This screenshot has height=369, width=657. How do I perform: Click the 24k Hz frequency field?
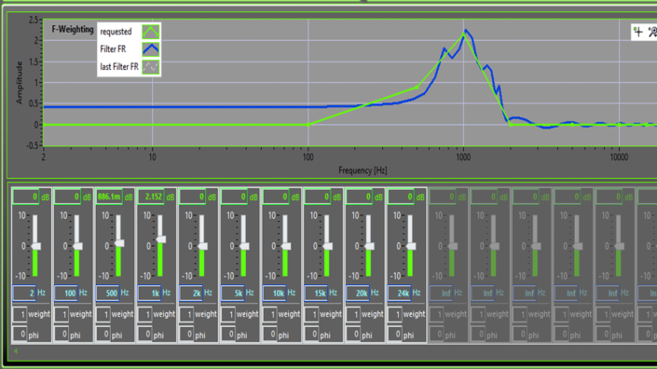399,294
